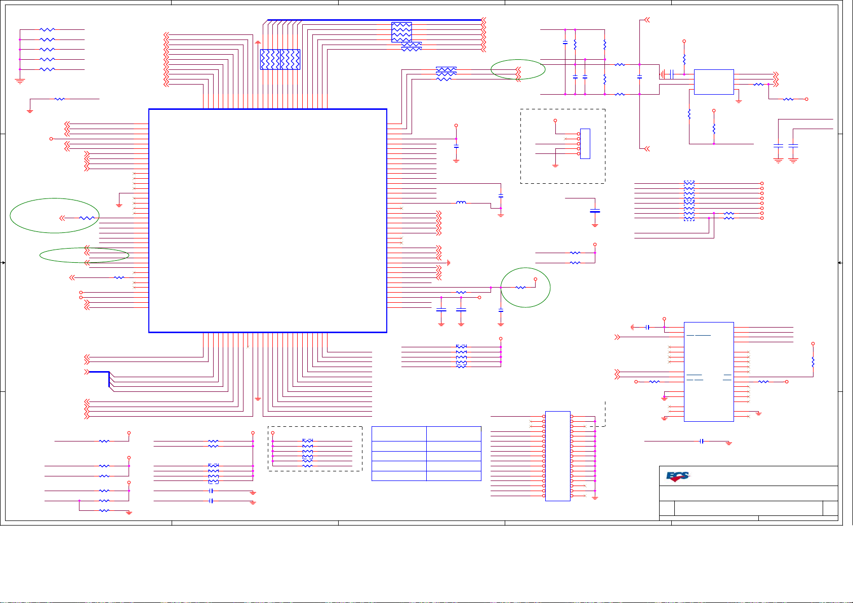Select the small IC block at top right
The width and height of the screenshot is (853, 603).
pyautogui.click(x=714, y=82)
